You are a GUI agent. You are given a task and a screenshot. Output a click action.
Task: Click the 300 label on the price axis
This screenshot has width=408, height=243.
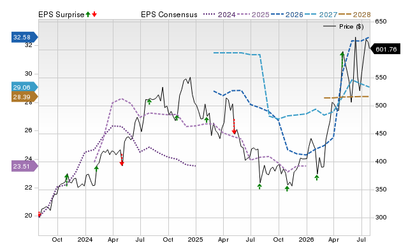[381, 218]
